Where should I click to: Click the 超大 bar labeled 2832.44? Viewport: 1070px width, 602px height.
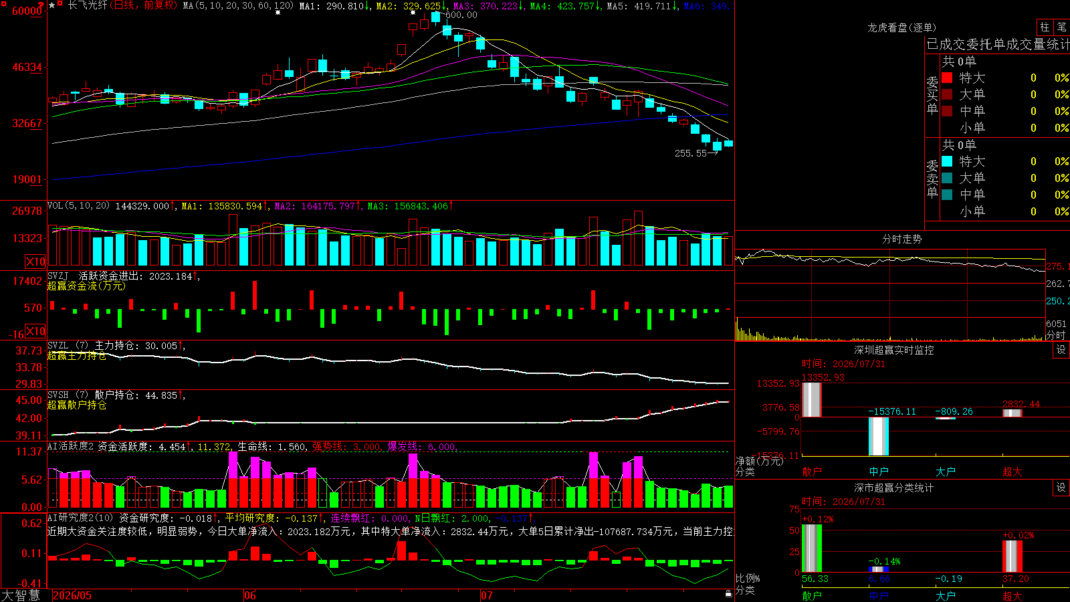point(1012,413)
